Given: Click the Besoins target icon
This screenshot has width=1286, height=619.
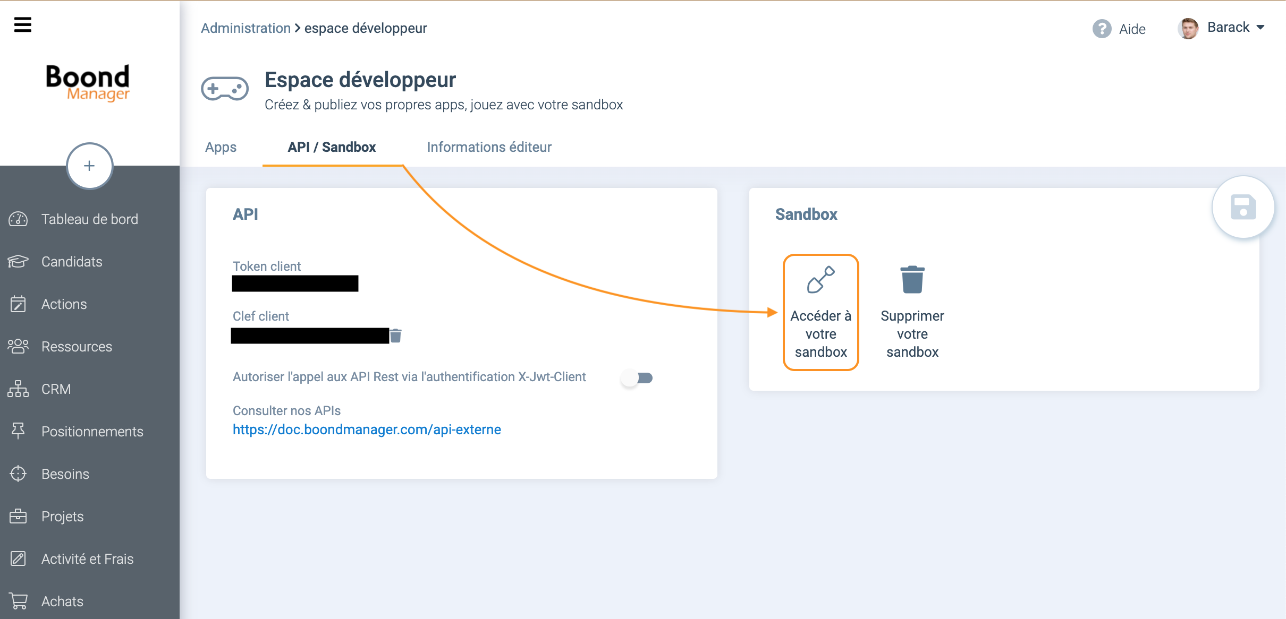Looking at the screenshot, I should pos(18,474).
